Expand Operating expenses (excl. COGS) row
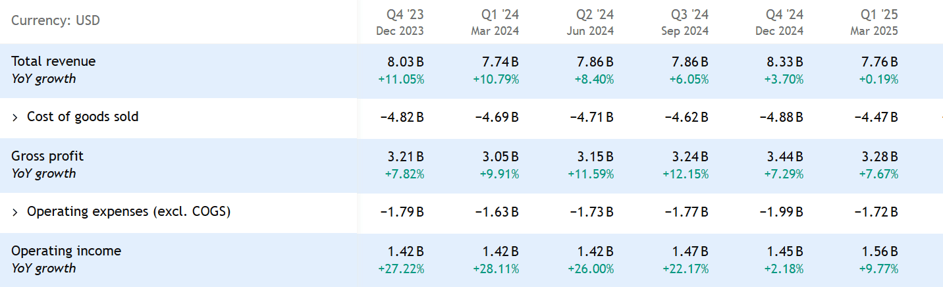Screen dimensions: 943x287 point(15,212)
